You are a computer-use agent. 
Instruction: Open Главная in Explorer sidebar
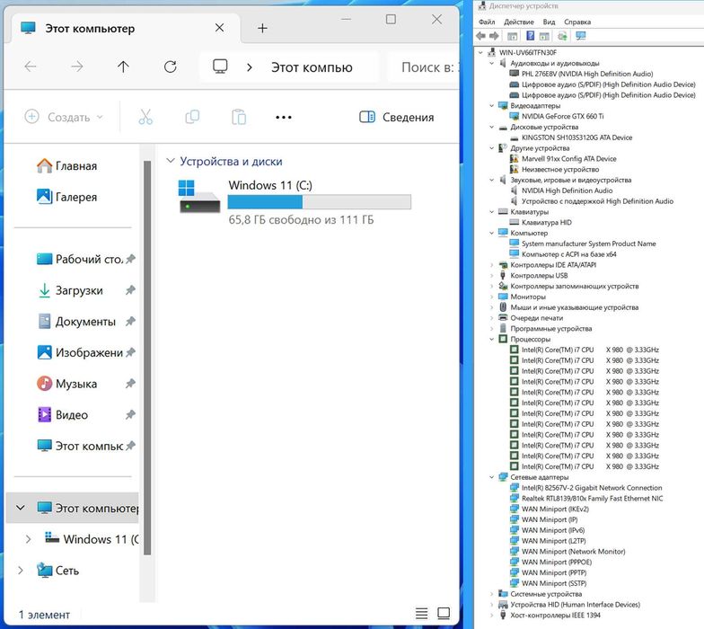point(66,165)
